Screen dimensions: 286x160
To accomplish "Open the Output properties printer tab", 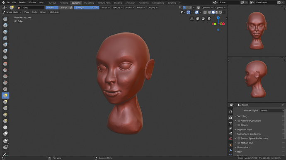I will pyautogui.click(x=230, y=123).
